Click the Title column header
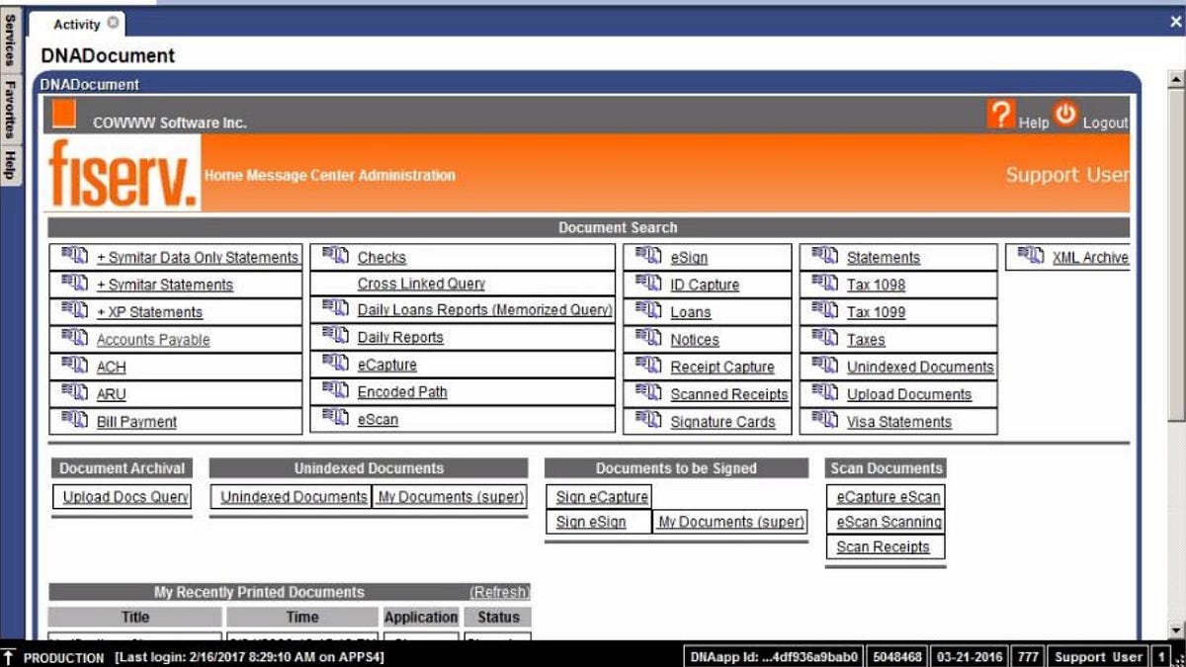The image size is (1186, 667). pos(135,617)
